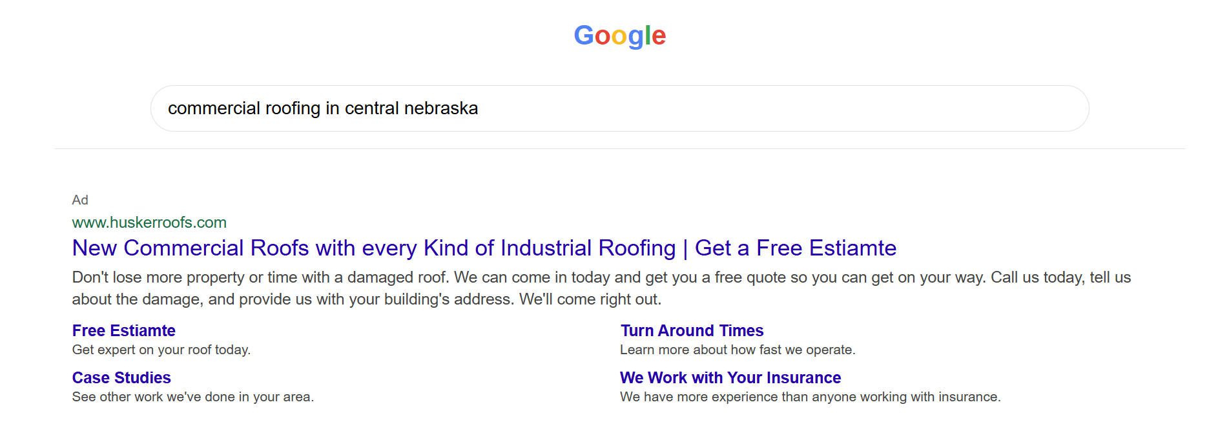Click the www.huskerroofs.com URL link
The width and height of the screenshot is (1229, 440).
[149, 223]
